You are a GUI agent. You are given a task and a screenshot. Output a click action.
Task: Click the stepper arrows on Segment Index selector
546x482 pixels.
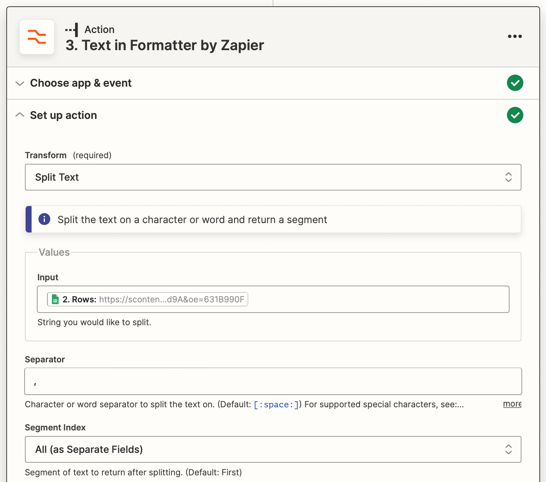(508, 449)
